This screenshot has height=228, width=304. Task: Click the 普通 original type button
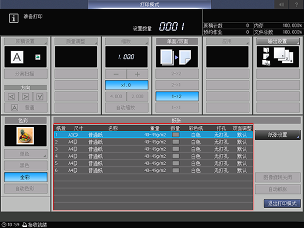(x=26, y=108)
